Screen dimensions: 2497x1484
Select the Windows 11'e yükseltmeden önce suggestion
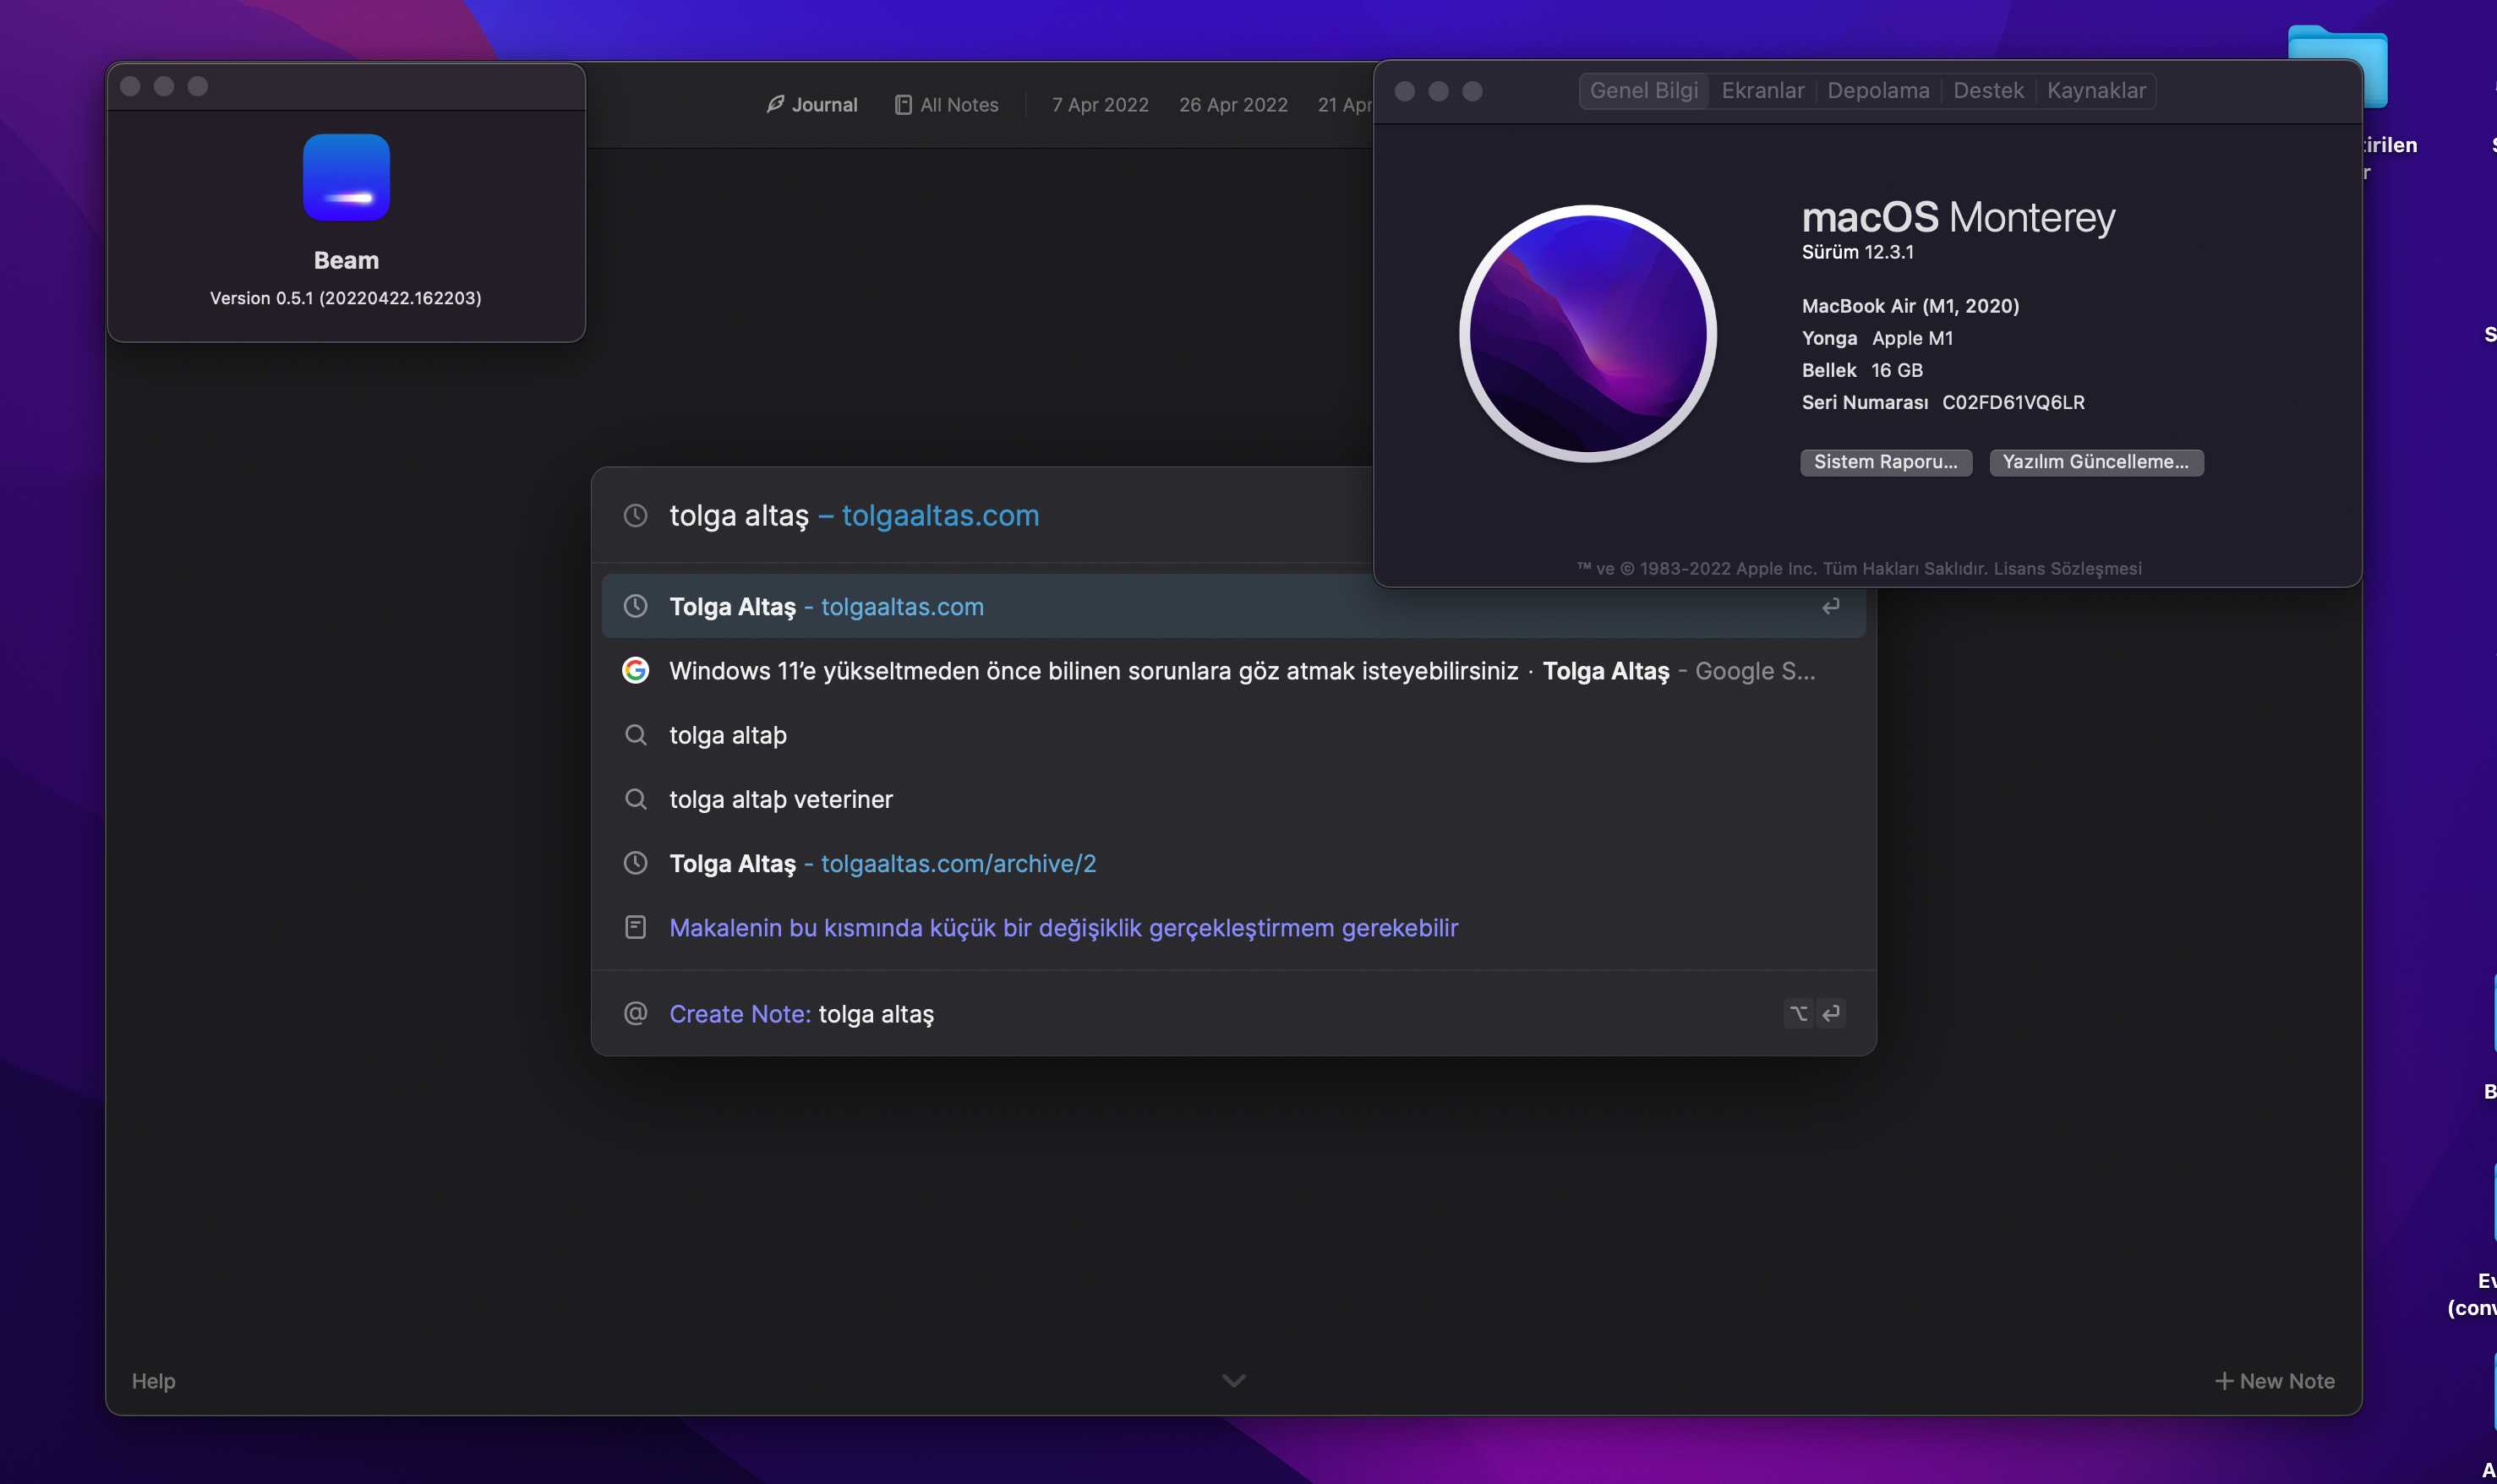[1233, 670]
